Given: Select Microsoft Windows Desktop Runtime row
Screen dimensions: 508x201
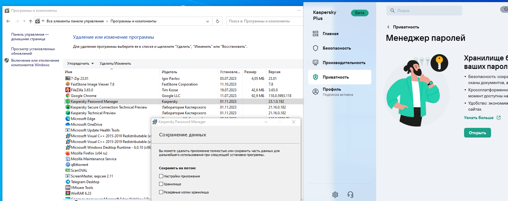Looking at the screenshot, I should click(x=108, y=148).
